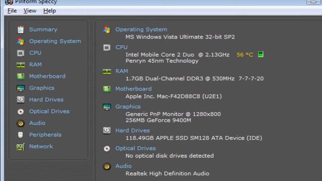Select Audio in the sidebar
This screenshot has width=322, height=181.
[37, 123]
